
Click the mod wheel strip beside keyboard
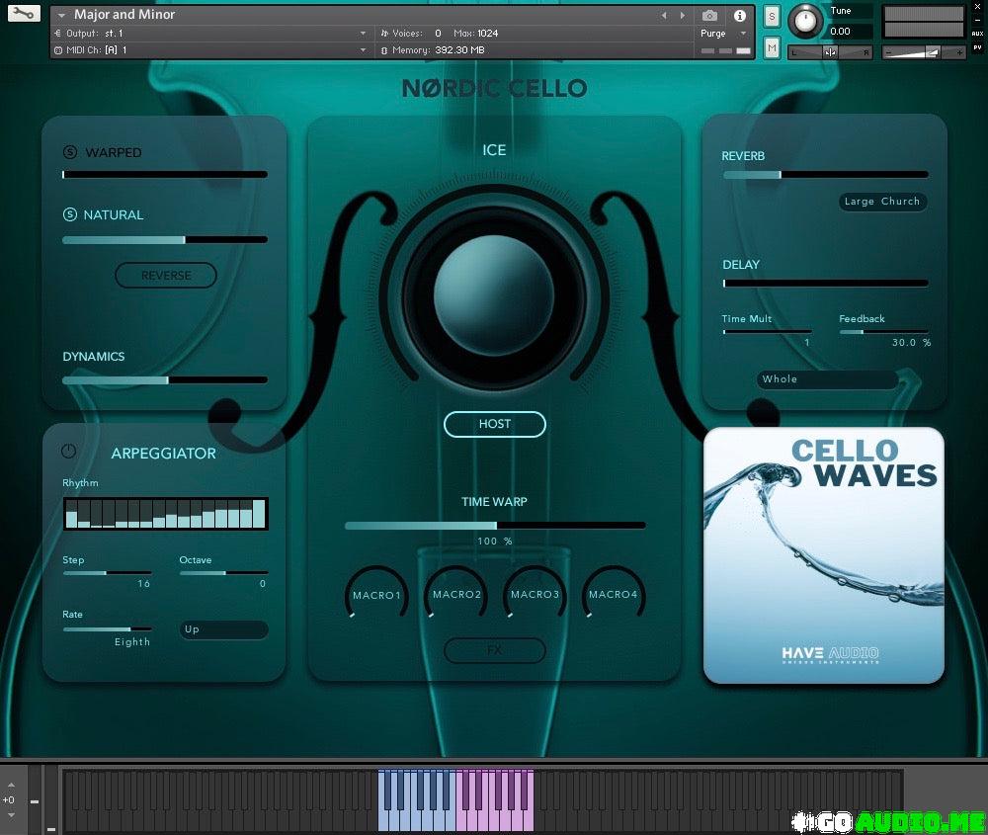pyautogui.click(x=51, y=799)
